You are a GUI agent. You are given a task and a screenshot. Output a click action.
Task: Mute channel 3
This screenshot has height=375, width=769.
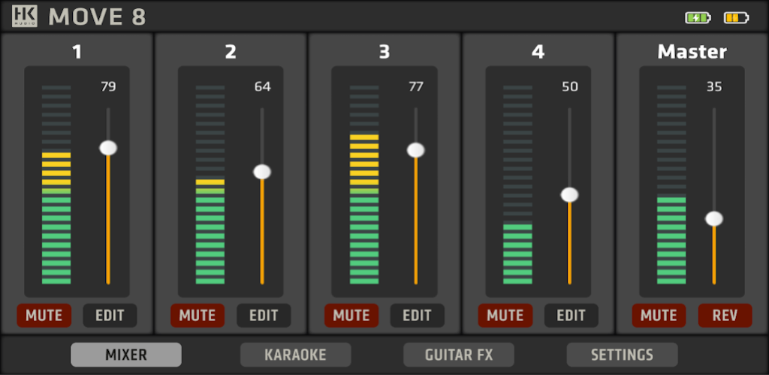(351, 316)
